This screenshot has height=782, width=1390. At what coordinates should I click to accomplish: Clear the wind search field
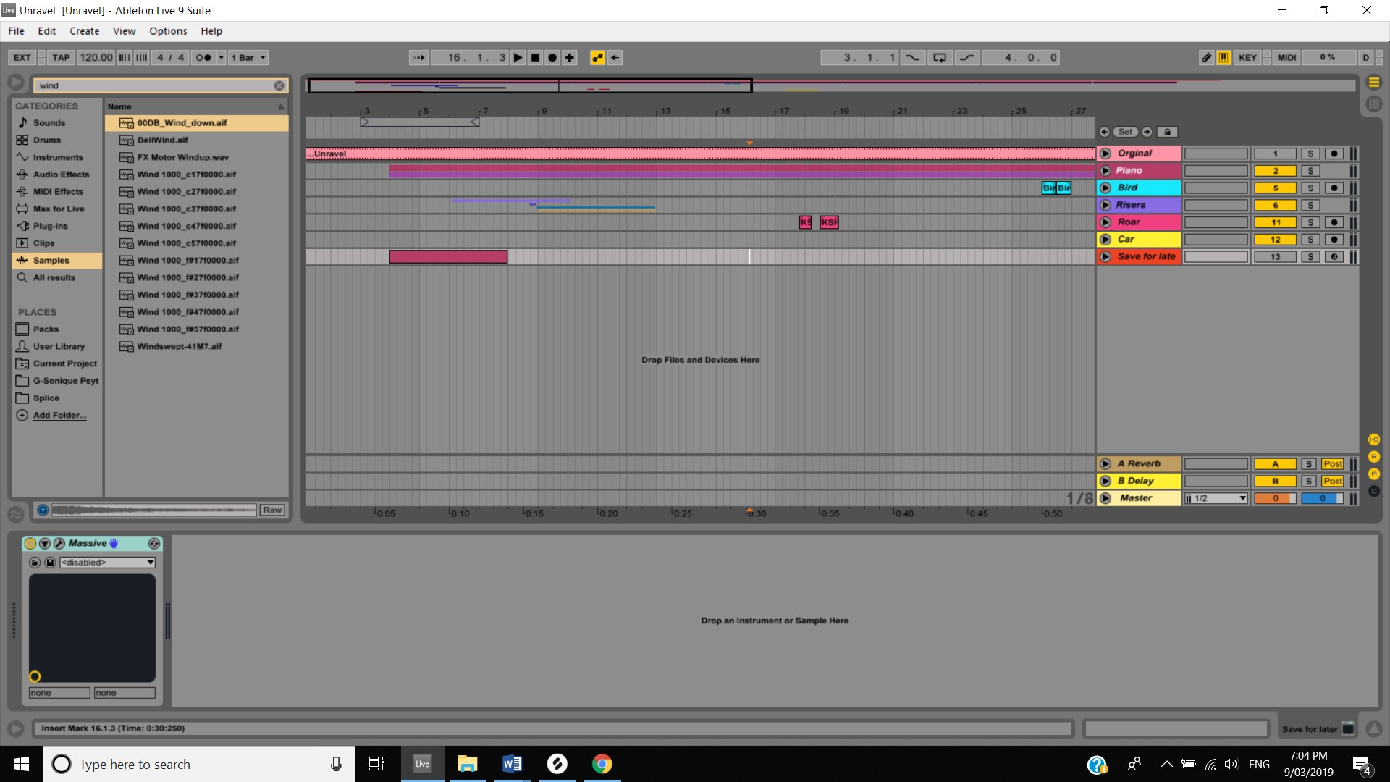[279, 85]
